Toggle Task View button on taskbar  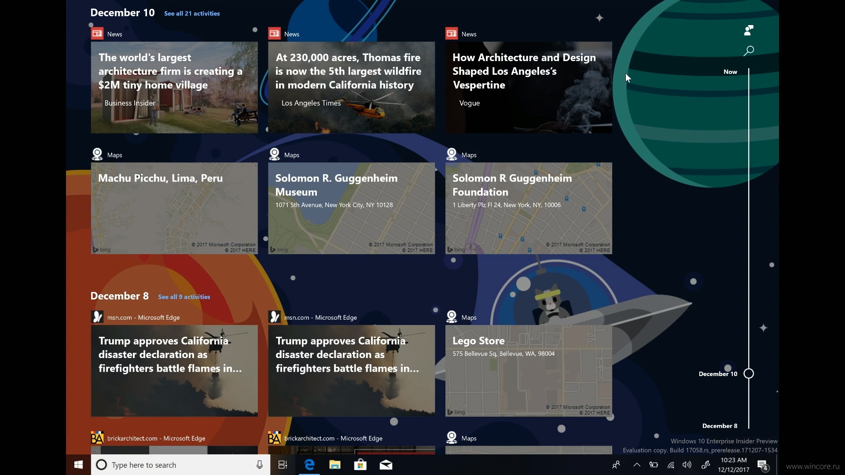[x=283, y=465]
